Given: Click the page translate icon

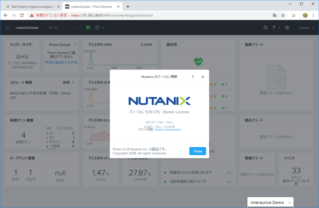Looking at the screenshot, I should pyautogui.click(x=275, y=15).
